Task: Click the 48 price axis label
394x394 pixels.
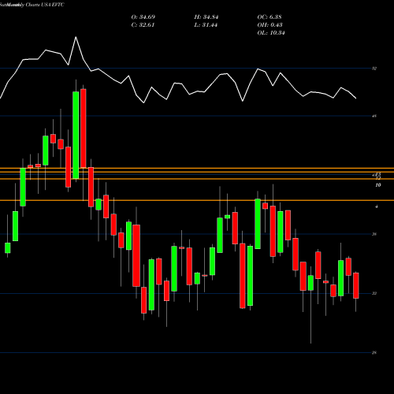Action: click(374, 116)
